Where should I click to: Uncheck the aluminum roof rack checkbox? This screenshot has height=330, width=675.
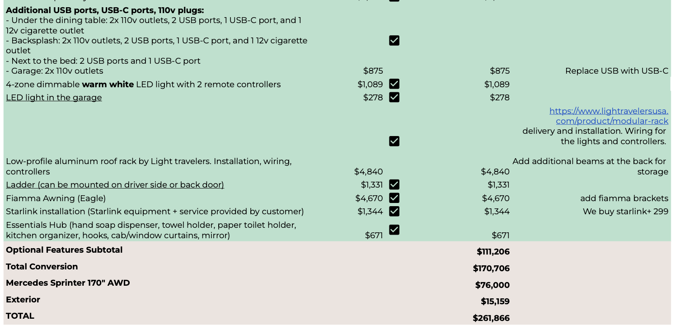tap(394, 141)
